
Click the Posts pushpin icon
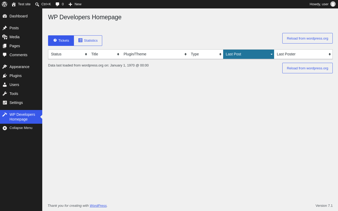click(x=5, y=28)
